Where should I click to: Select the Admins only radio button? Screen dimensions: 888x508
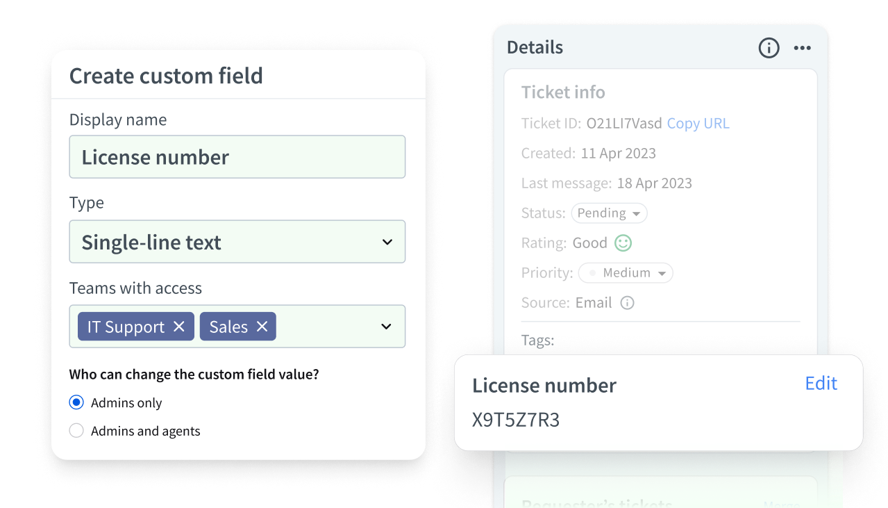coord(76,402)
